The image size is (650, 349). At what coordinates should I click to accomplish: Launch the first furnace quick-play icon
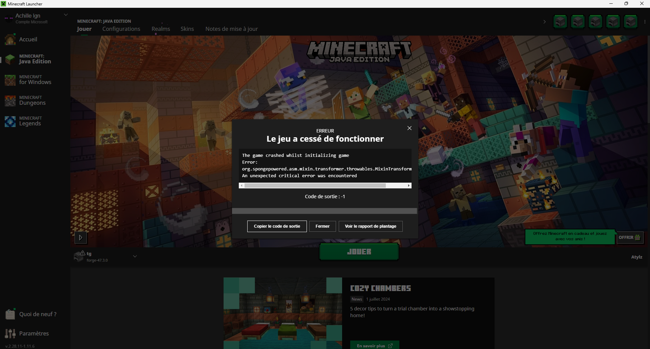click(560, 22)
